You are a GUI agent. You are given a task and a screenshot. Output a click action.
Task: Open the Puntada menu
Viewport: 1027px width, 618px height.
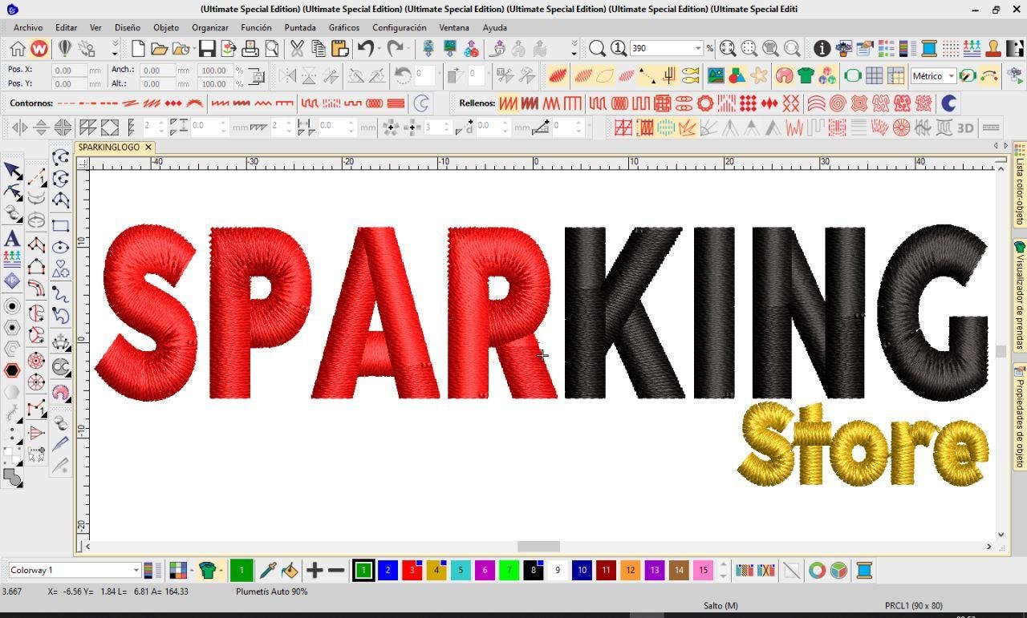point(300,27)
